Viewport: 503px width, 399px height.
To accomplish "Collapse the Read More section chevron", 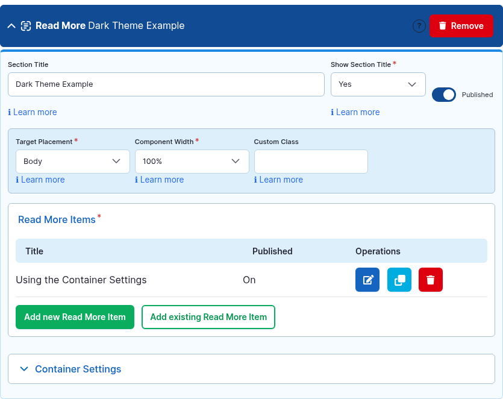I will [11, 26].
